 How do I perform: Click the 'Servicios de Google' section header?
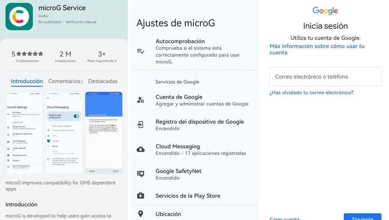click(177, 82)
